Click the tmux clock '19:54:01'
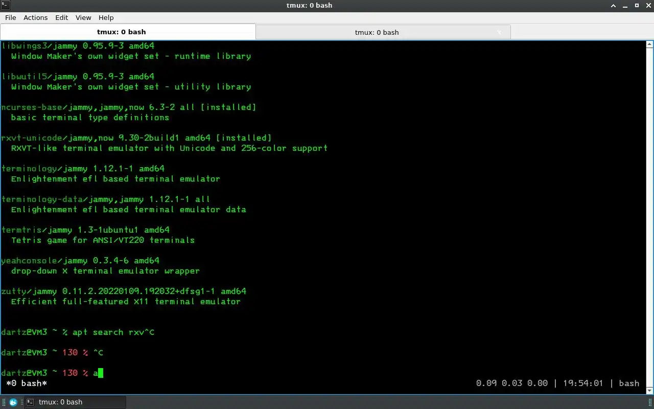654x409 pixels. [583, 383]
